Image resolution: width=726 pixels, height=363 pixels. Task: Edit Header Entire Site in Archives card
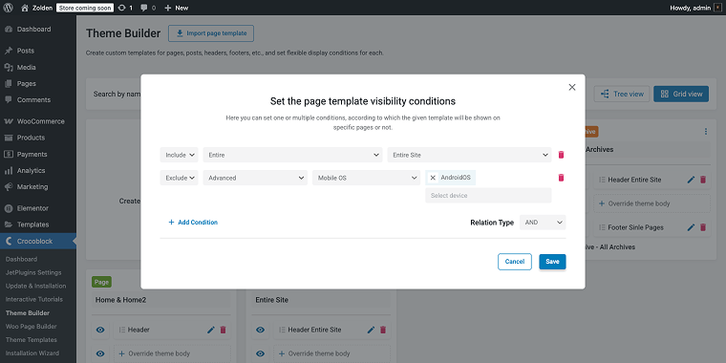(691, 180)
